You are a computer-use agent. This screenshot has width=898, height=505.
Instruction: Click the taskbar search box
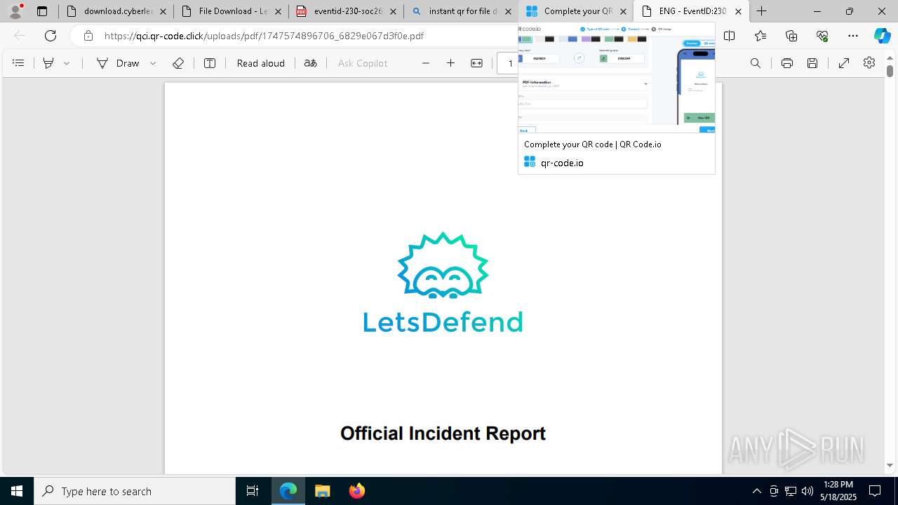click(x=135, y=491)
